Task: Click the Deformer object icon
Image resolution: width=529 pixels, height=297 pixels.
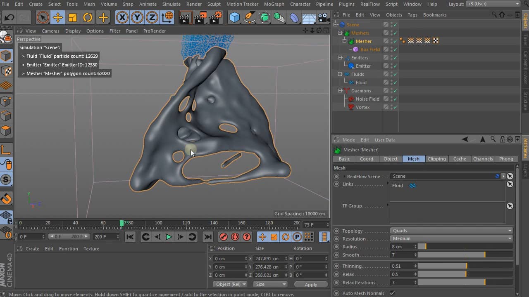Action: click(x=294, y=18)
